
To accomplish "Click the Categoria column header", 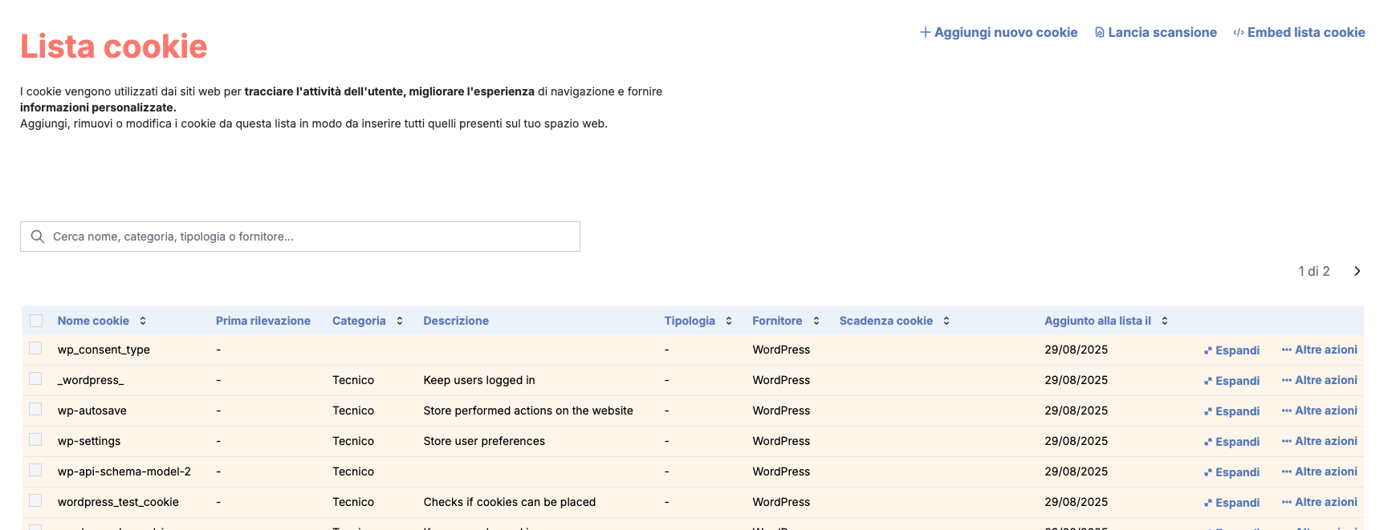I will click(x=359, y=321).
